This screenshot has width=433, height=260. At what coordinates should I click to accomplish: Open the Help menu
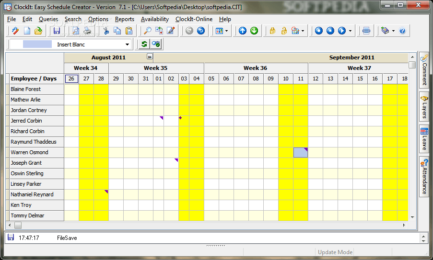[x=225, y=19]
